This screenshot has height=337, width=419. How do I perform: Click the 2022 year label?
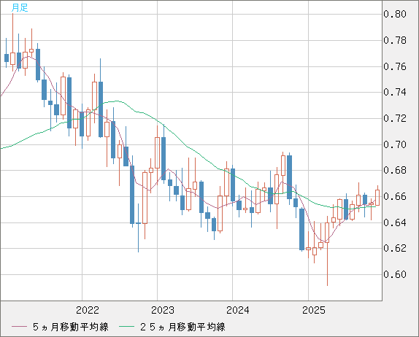(88, 310)
